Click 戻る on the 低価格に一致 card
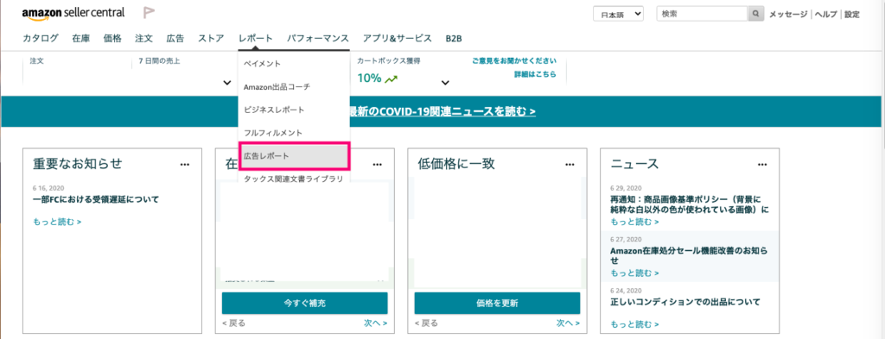The height and width of the screenshot is (339, 885). click(426, 323)
